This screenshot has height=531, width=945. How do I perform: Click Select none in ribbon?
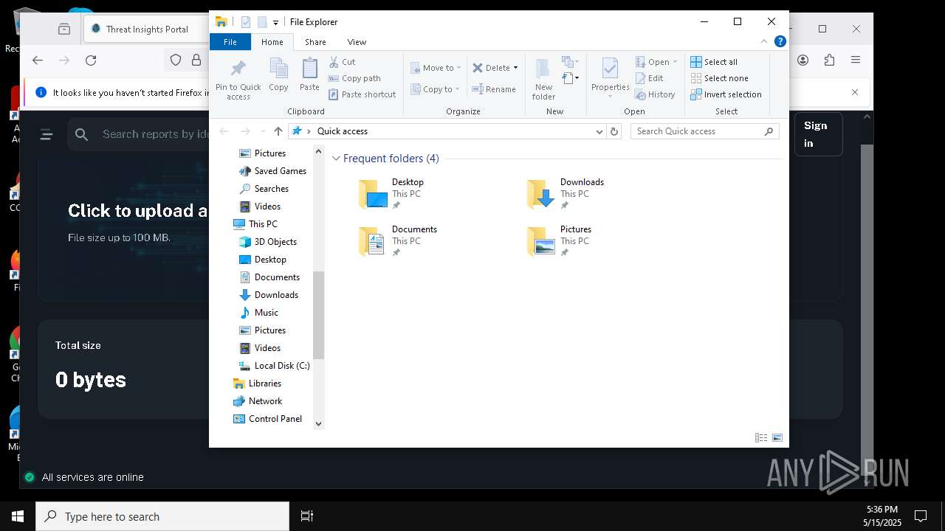point(719,78)
